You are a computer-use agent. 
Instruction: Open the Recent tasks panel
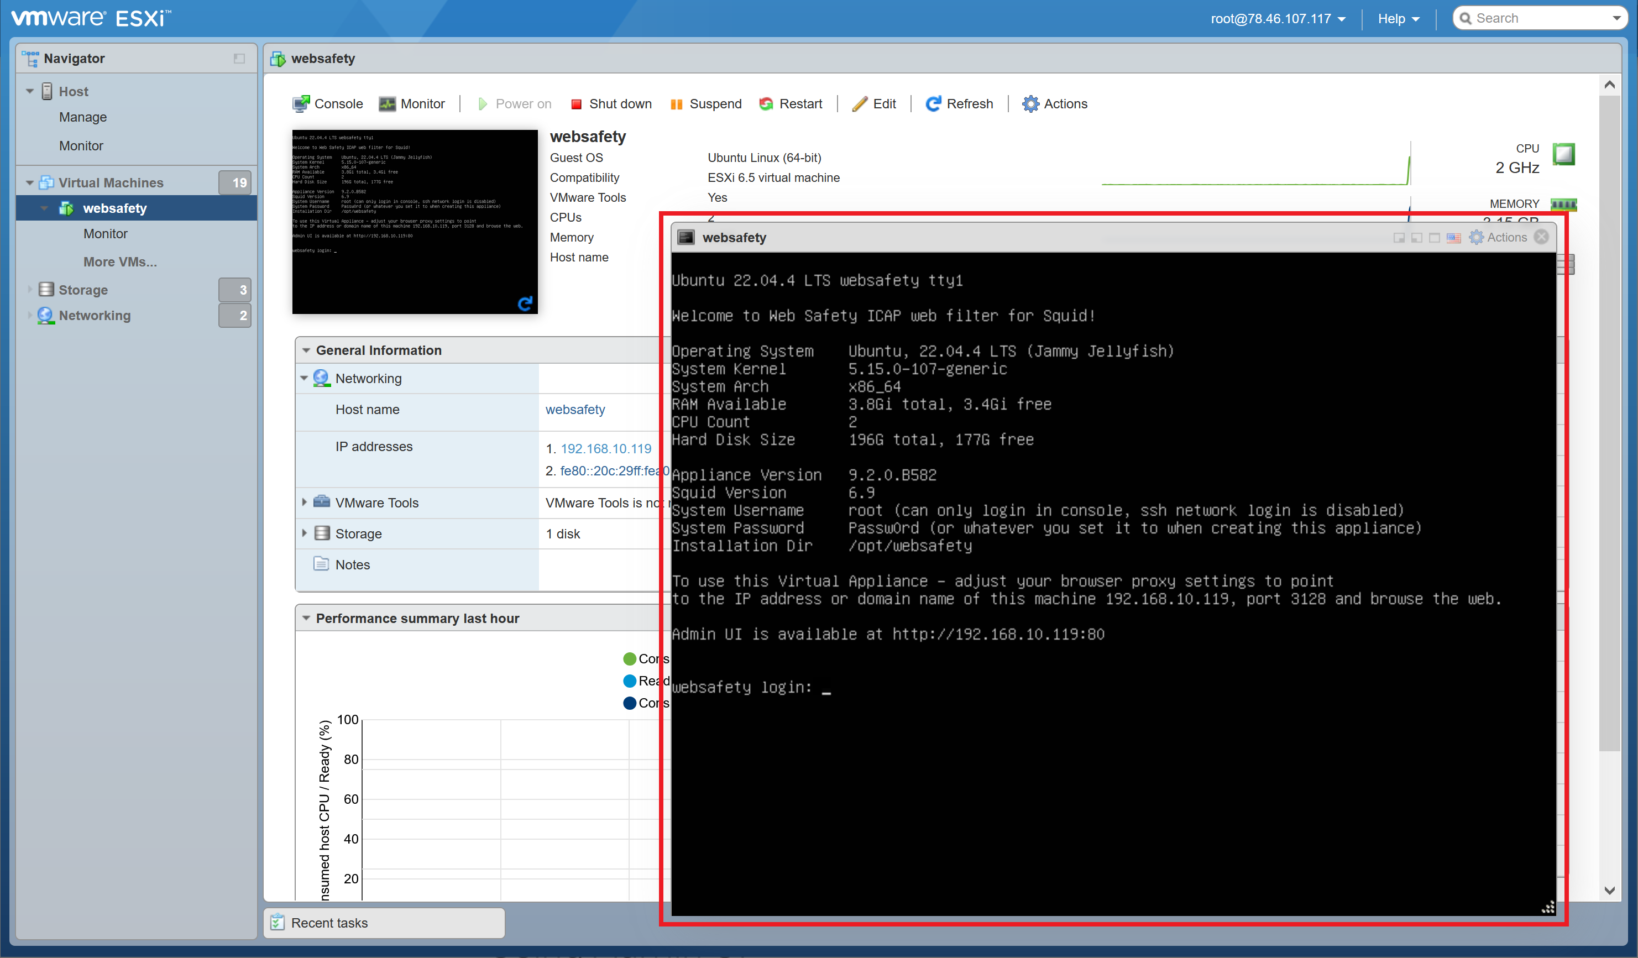click(384, 923)
